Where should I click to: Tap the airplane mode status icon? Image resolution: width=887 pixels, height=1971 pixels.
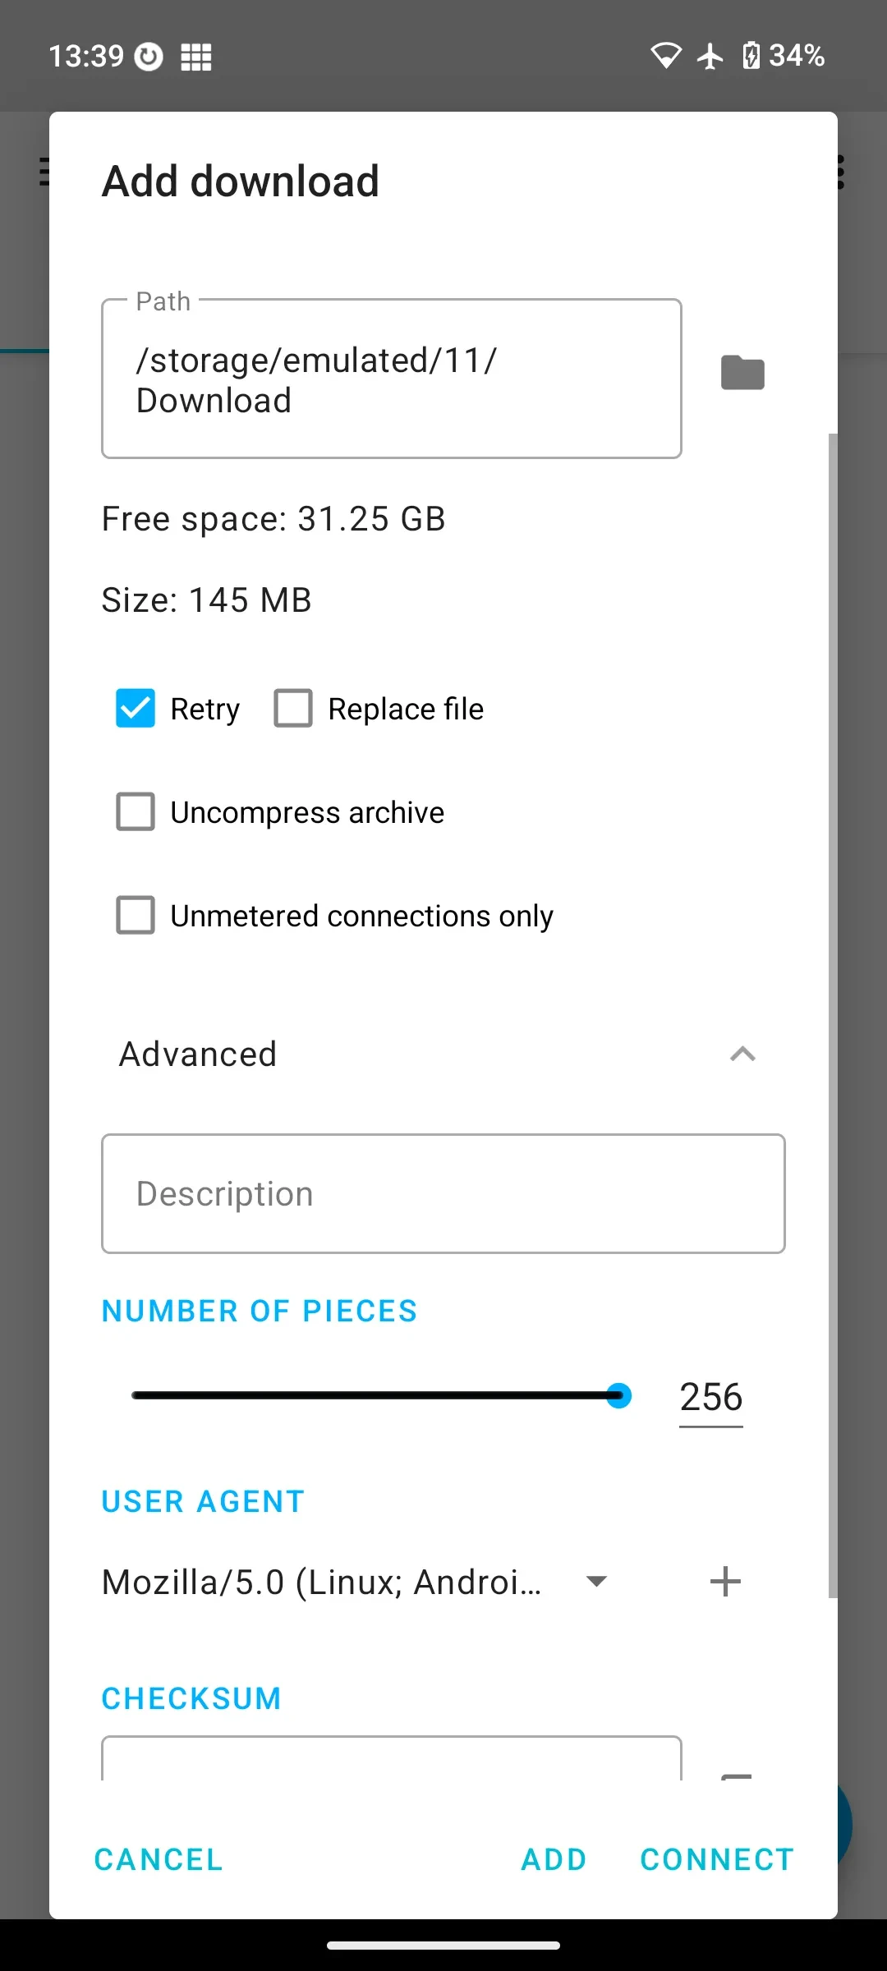coord(710,57)
